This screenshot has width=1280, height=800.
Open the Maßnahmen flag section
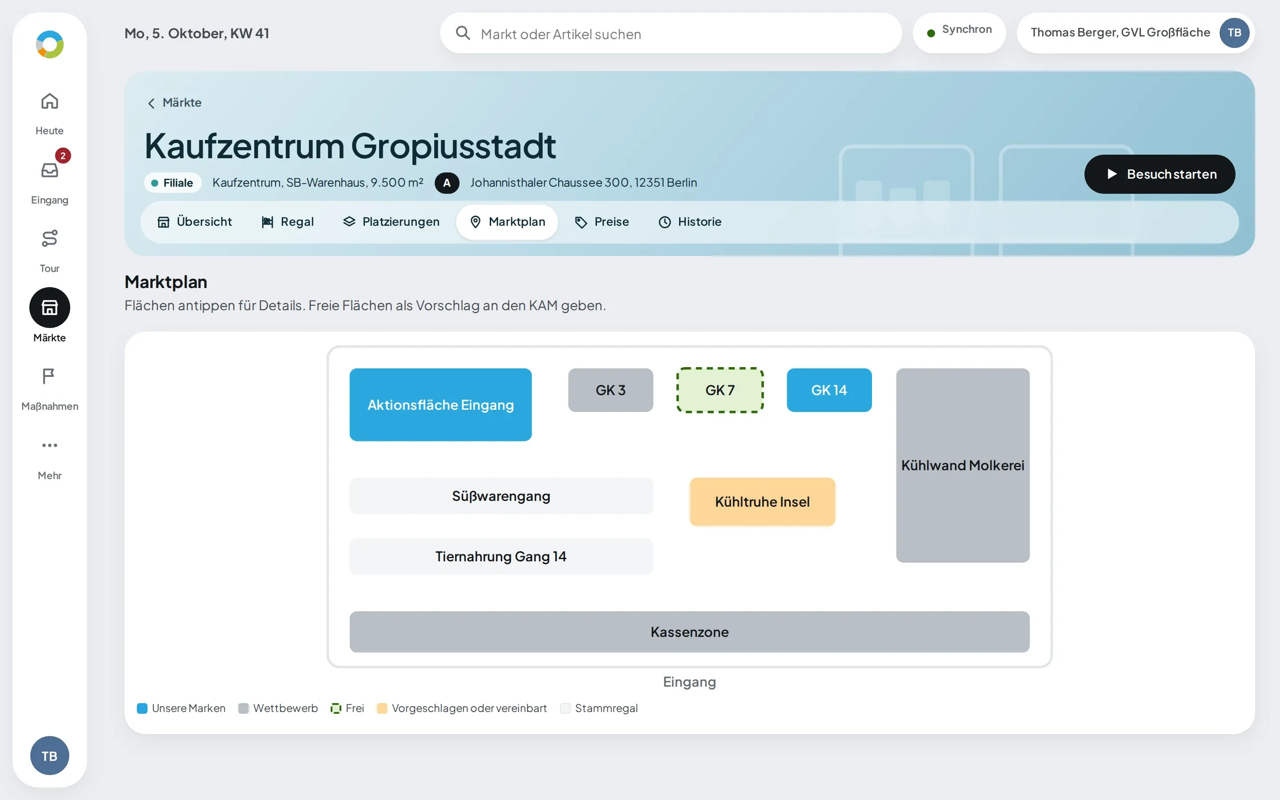(x=50, y=388)
